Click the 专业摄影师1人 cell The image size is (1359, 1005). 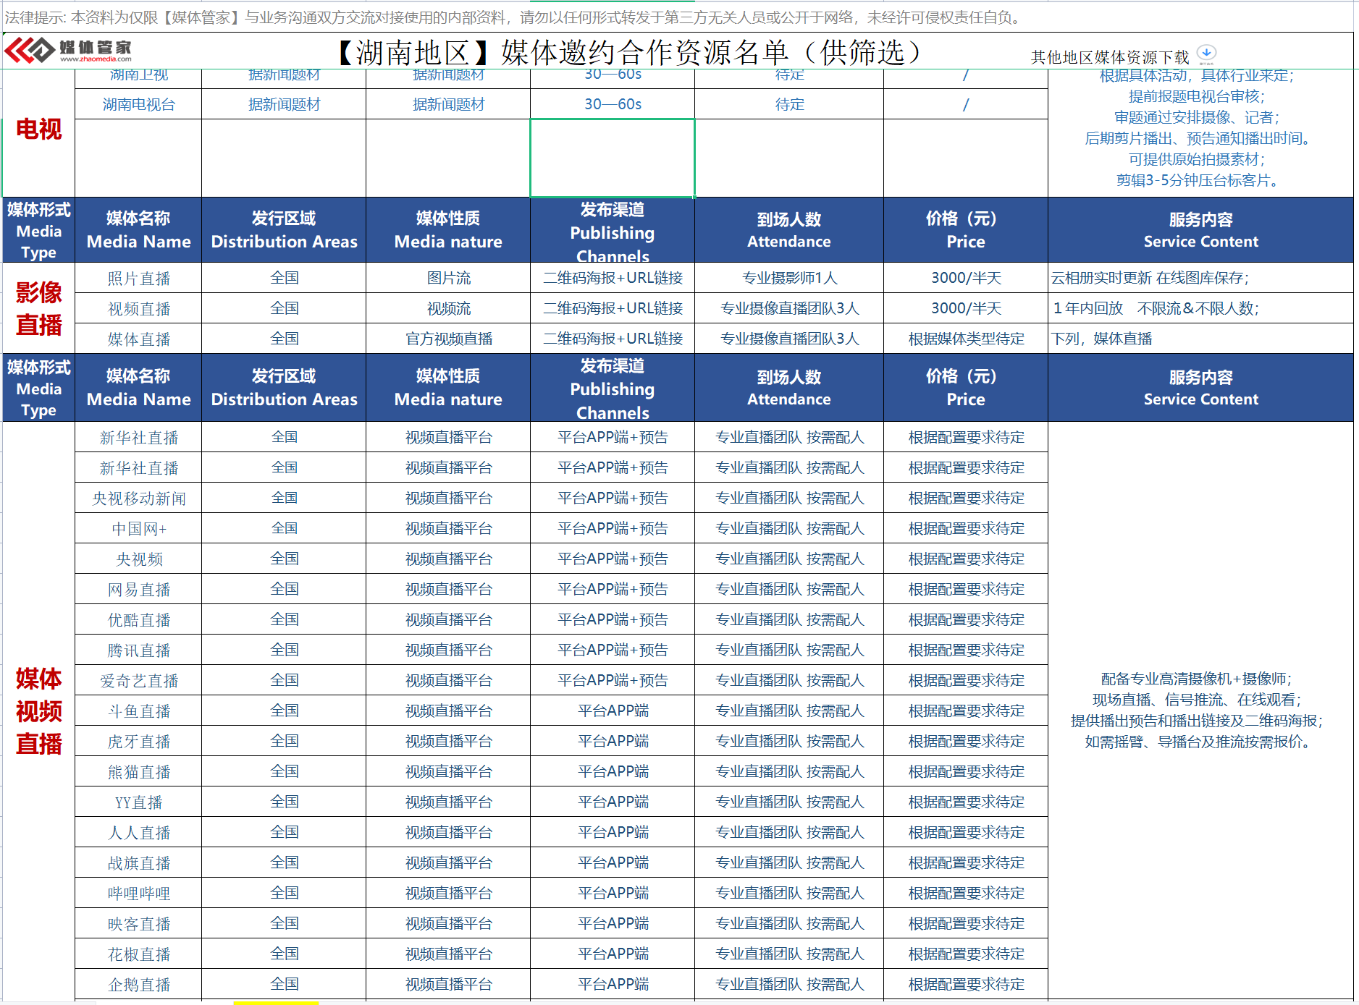coord(789,278)
